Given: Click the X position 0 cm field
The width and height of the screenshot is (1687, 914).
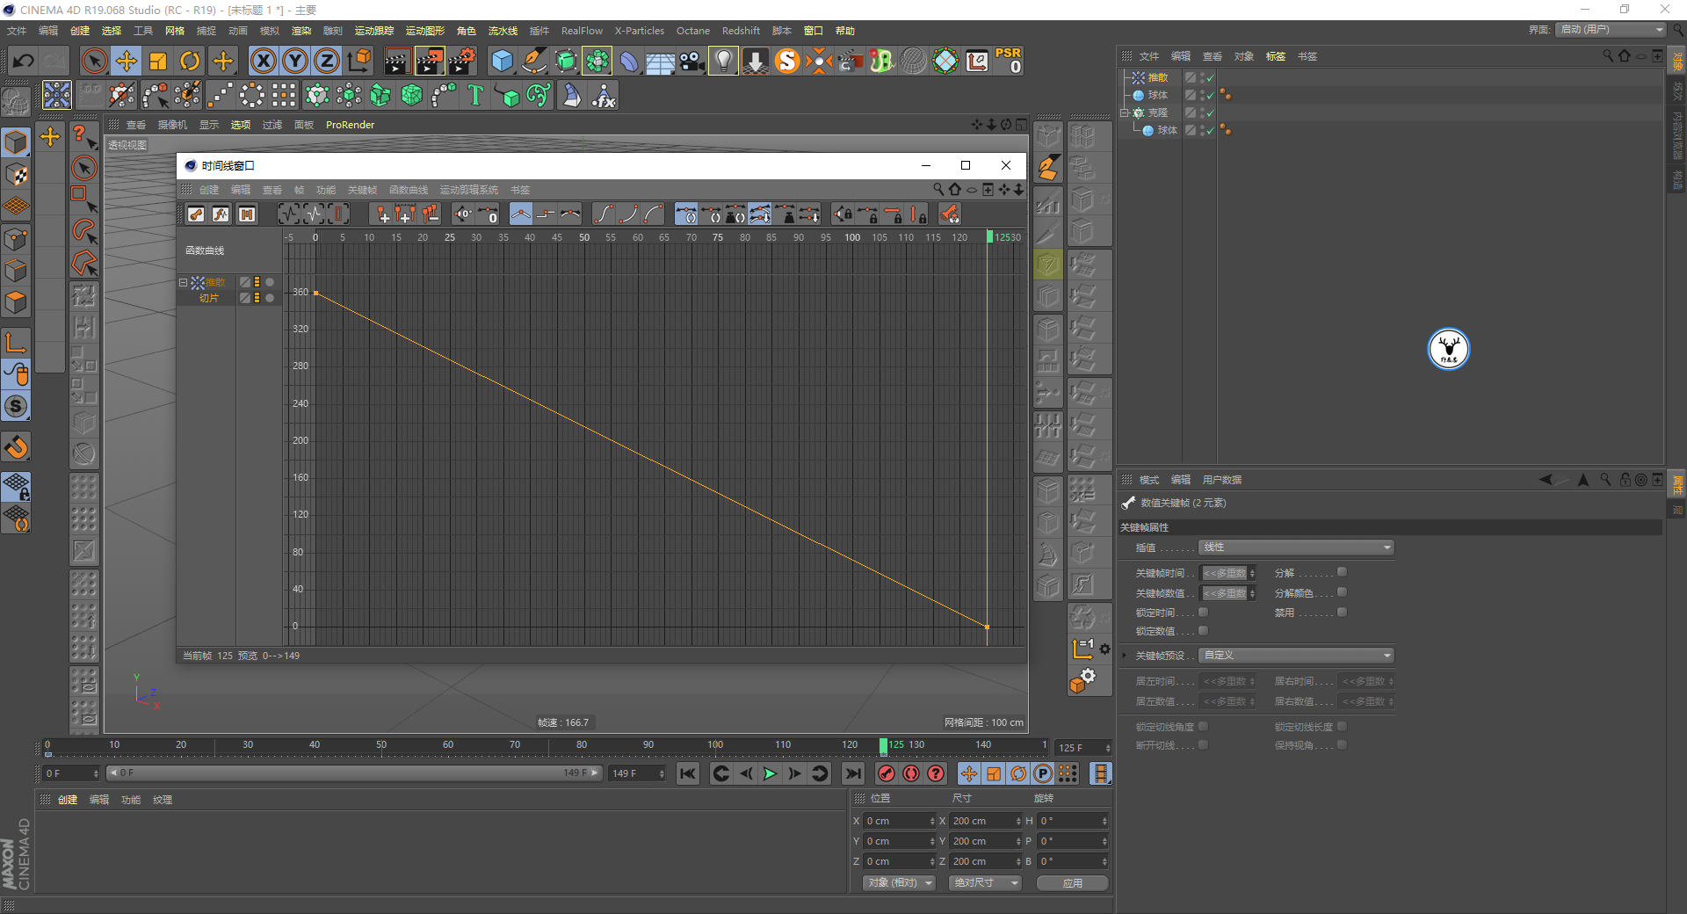Looking at the screenshot, I should [x=901, y=821].
